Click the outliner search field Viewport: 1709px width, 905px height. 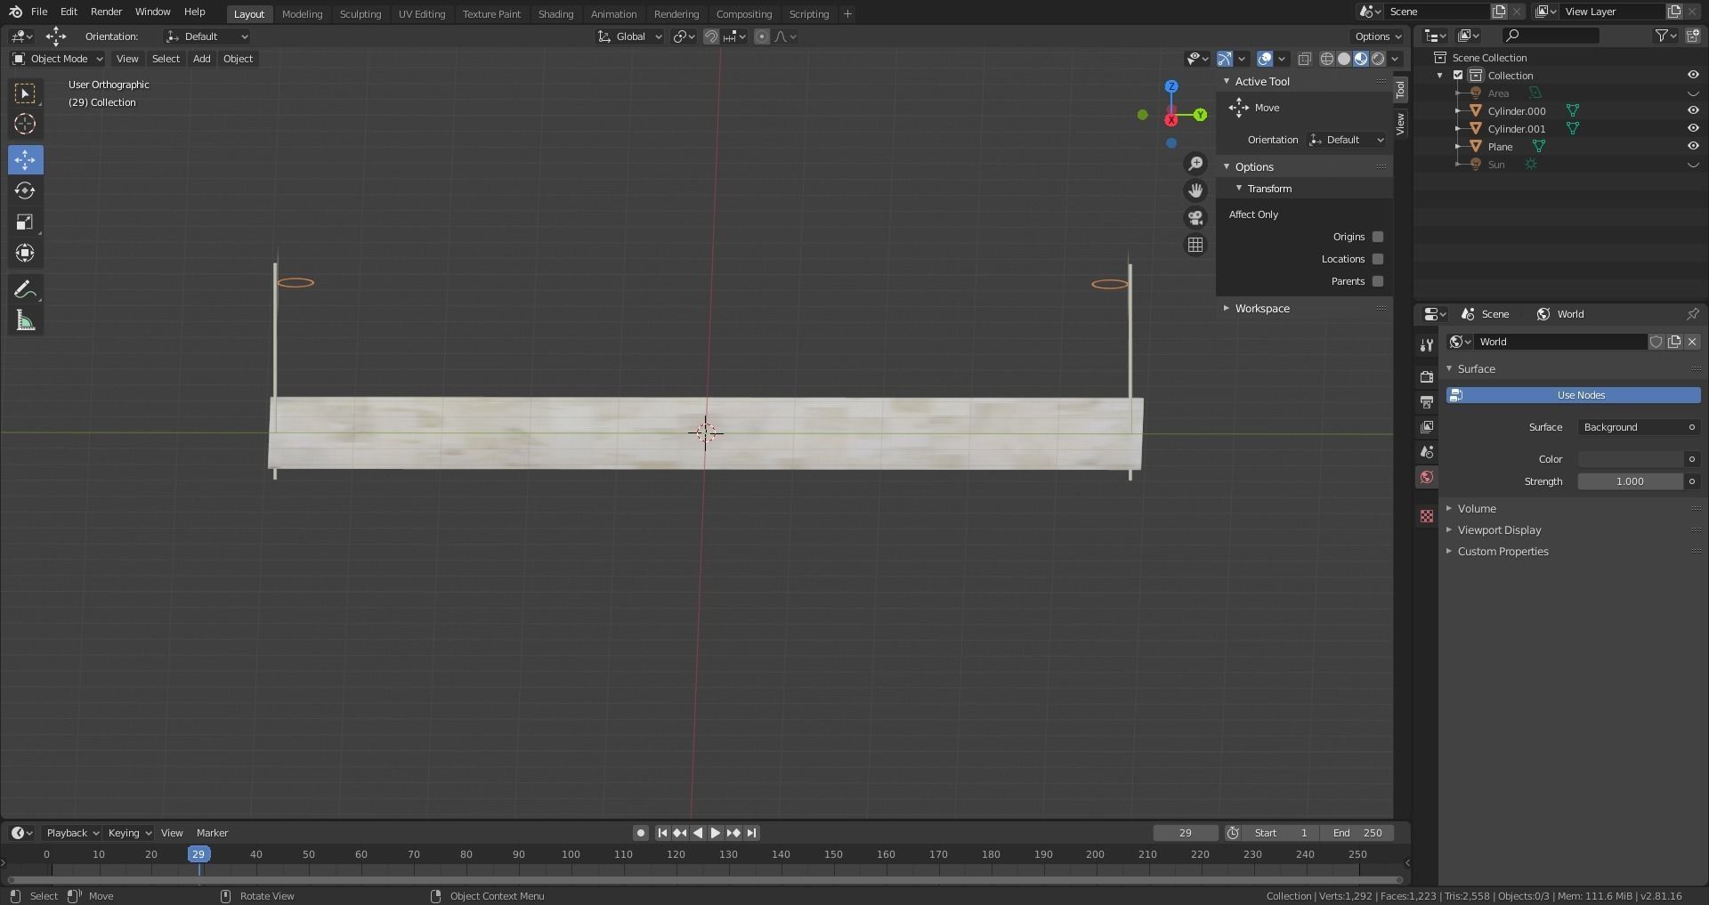pos(1550,36)
